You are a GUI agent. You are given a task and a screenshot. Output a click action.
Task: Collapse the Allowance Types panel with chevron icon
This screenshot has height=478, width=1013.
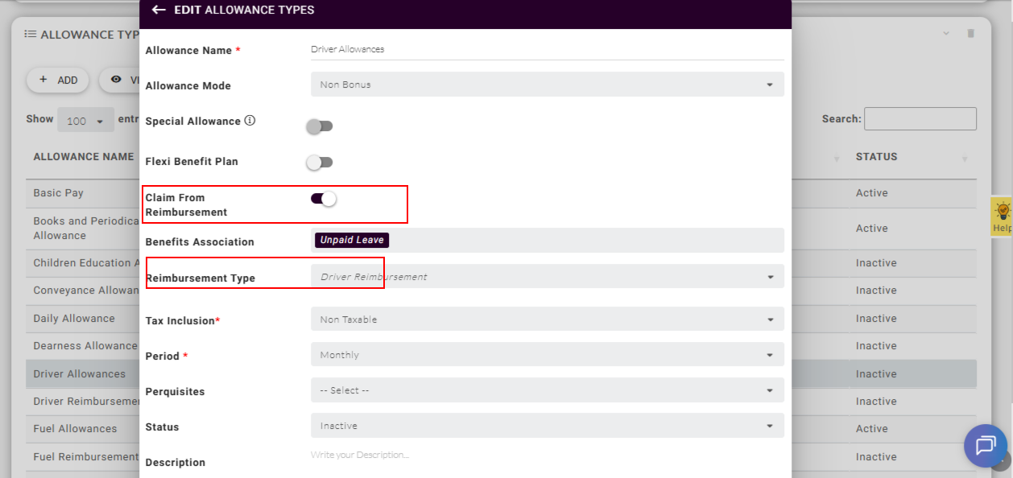(x=946, y=34)
